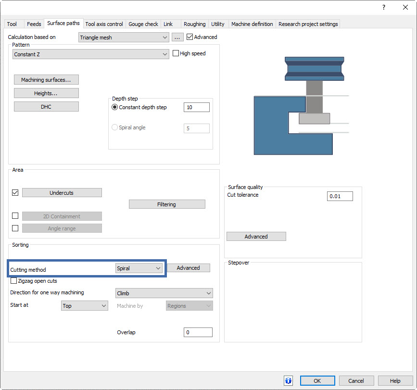
Task: Open the Pattern Constant Z dropdown
Action: click(91, 54)
